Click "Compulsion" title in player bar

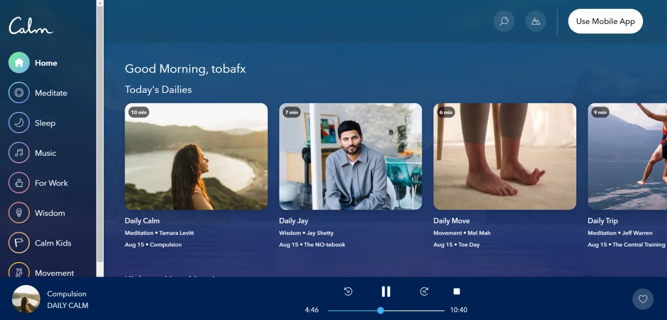pyautogui.click(x=67, y=294)
